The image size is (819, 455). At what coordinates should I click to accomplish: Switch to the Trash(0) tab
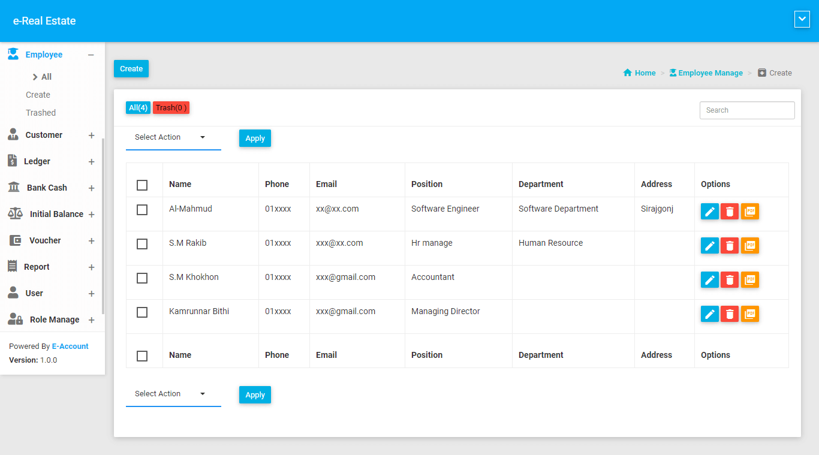click(171, 108)
